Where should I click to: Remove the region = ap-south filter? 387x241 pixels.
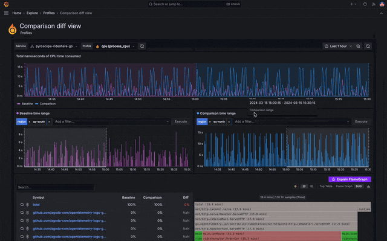click(49, 122)
